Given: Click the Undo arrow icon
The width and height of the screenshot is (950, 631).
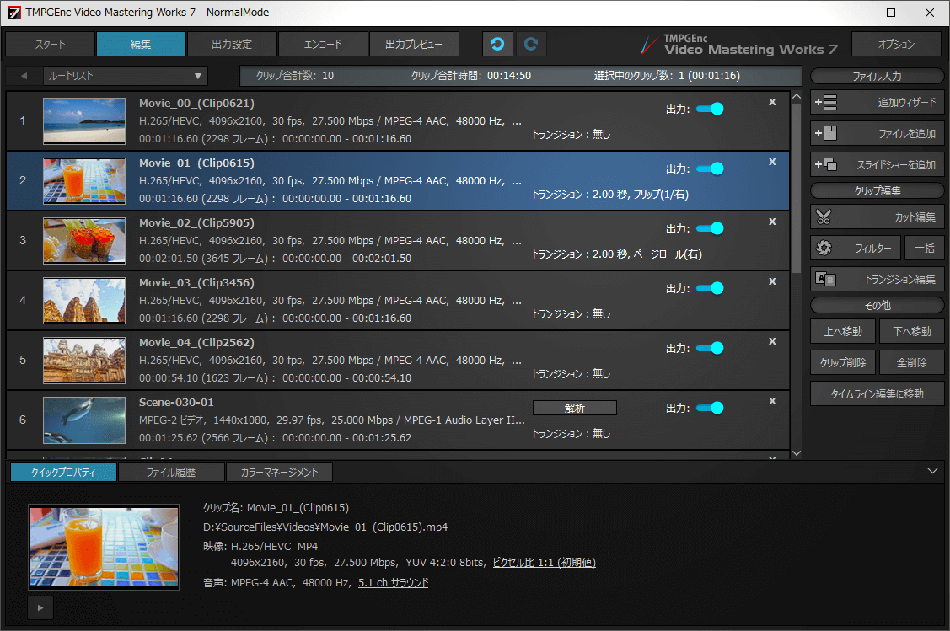Looking at the screenshot, I should click(x=497, y=43).
